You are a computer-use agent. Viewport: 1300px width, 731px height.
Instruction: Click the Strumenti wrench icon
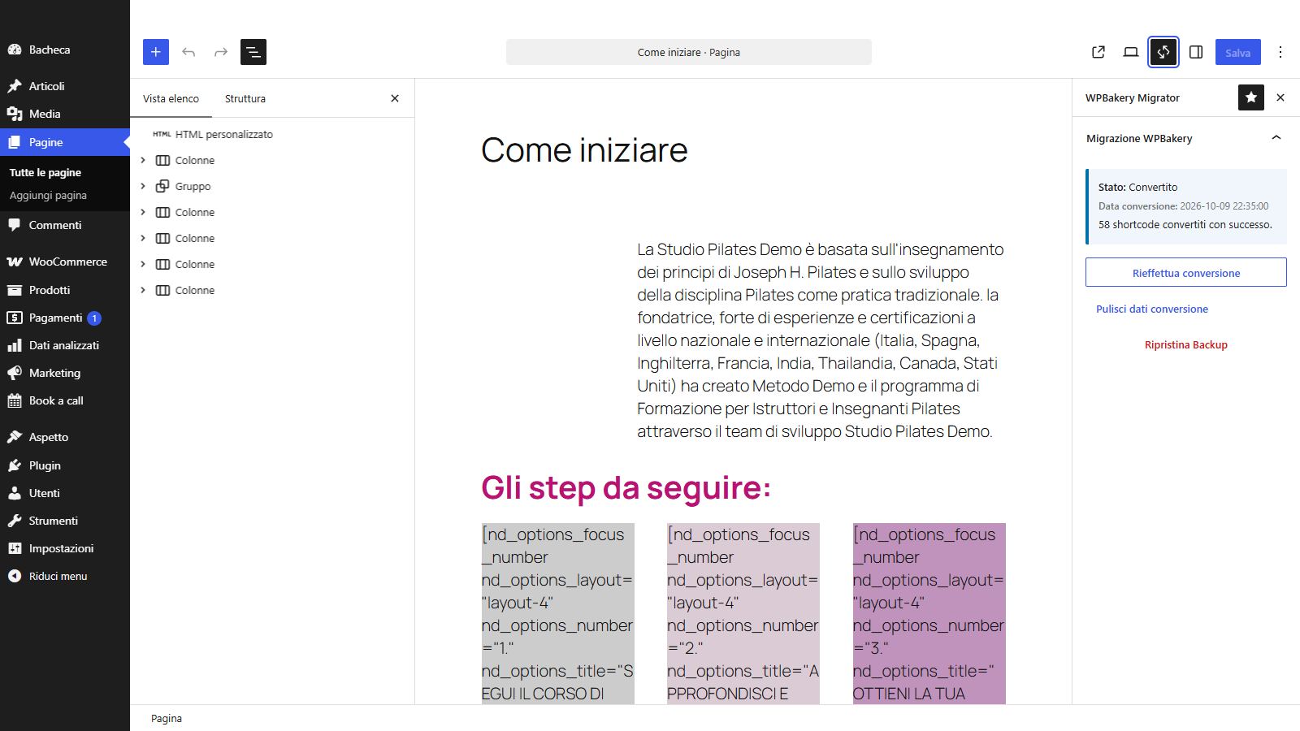coord(15,521)
